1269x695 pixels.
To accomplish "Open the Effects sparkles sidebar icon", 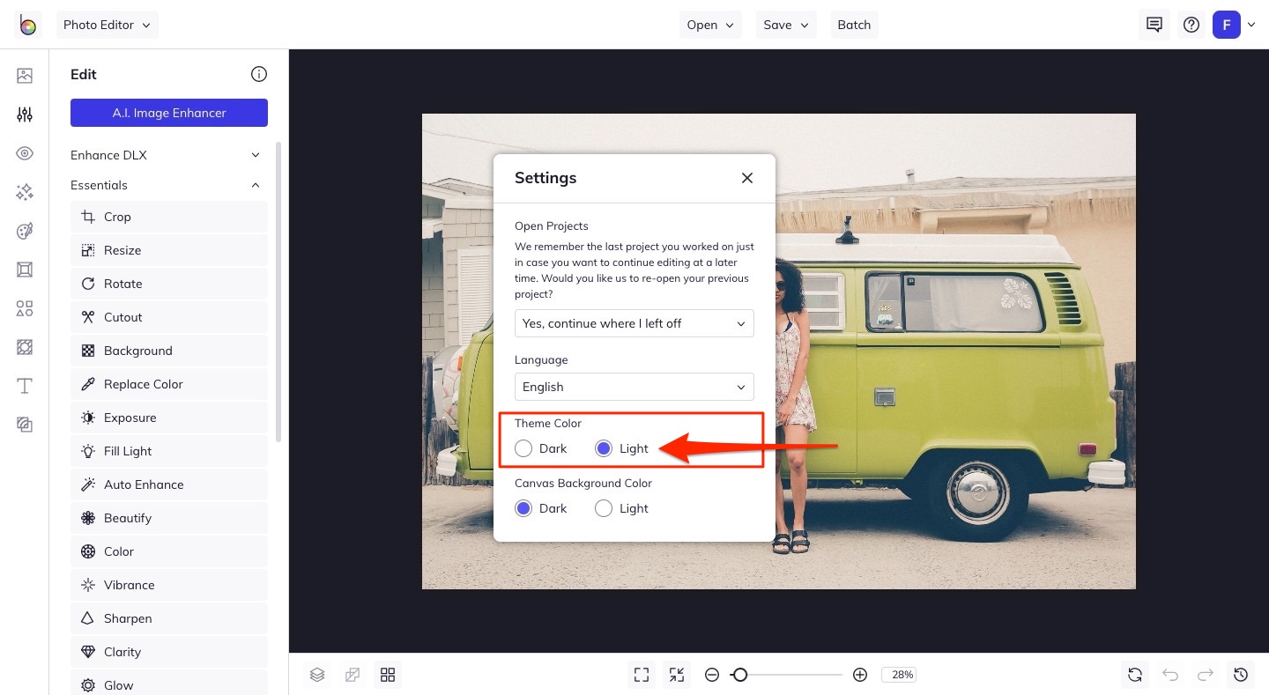I will tap(25, 192).
